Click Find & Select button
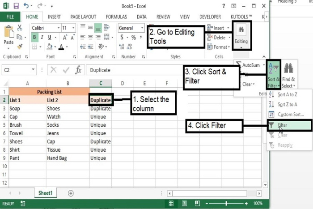 pos(288,76)
